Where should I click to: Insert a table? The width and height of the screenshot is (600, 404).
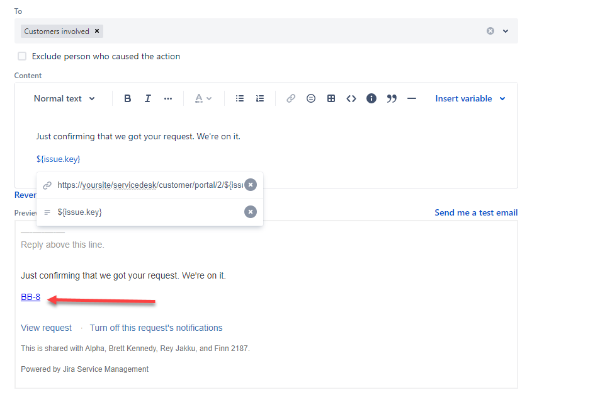point(331,99)
